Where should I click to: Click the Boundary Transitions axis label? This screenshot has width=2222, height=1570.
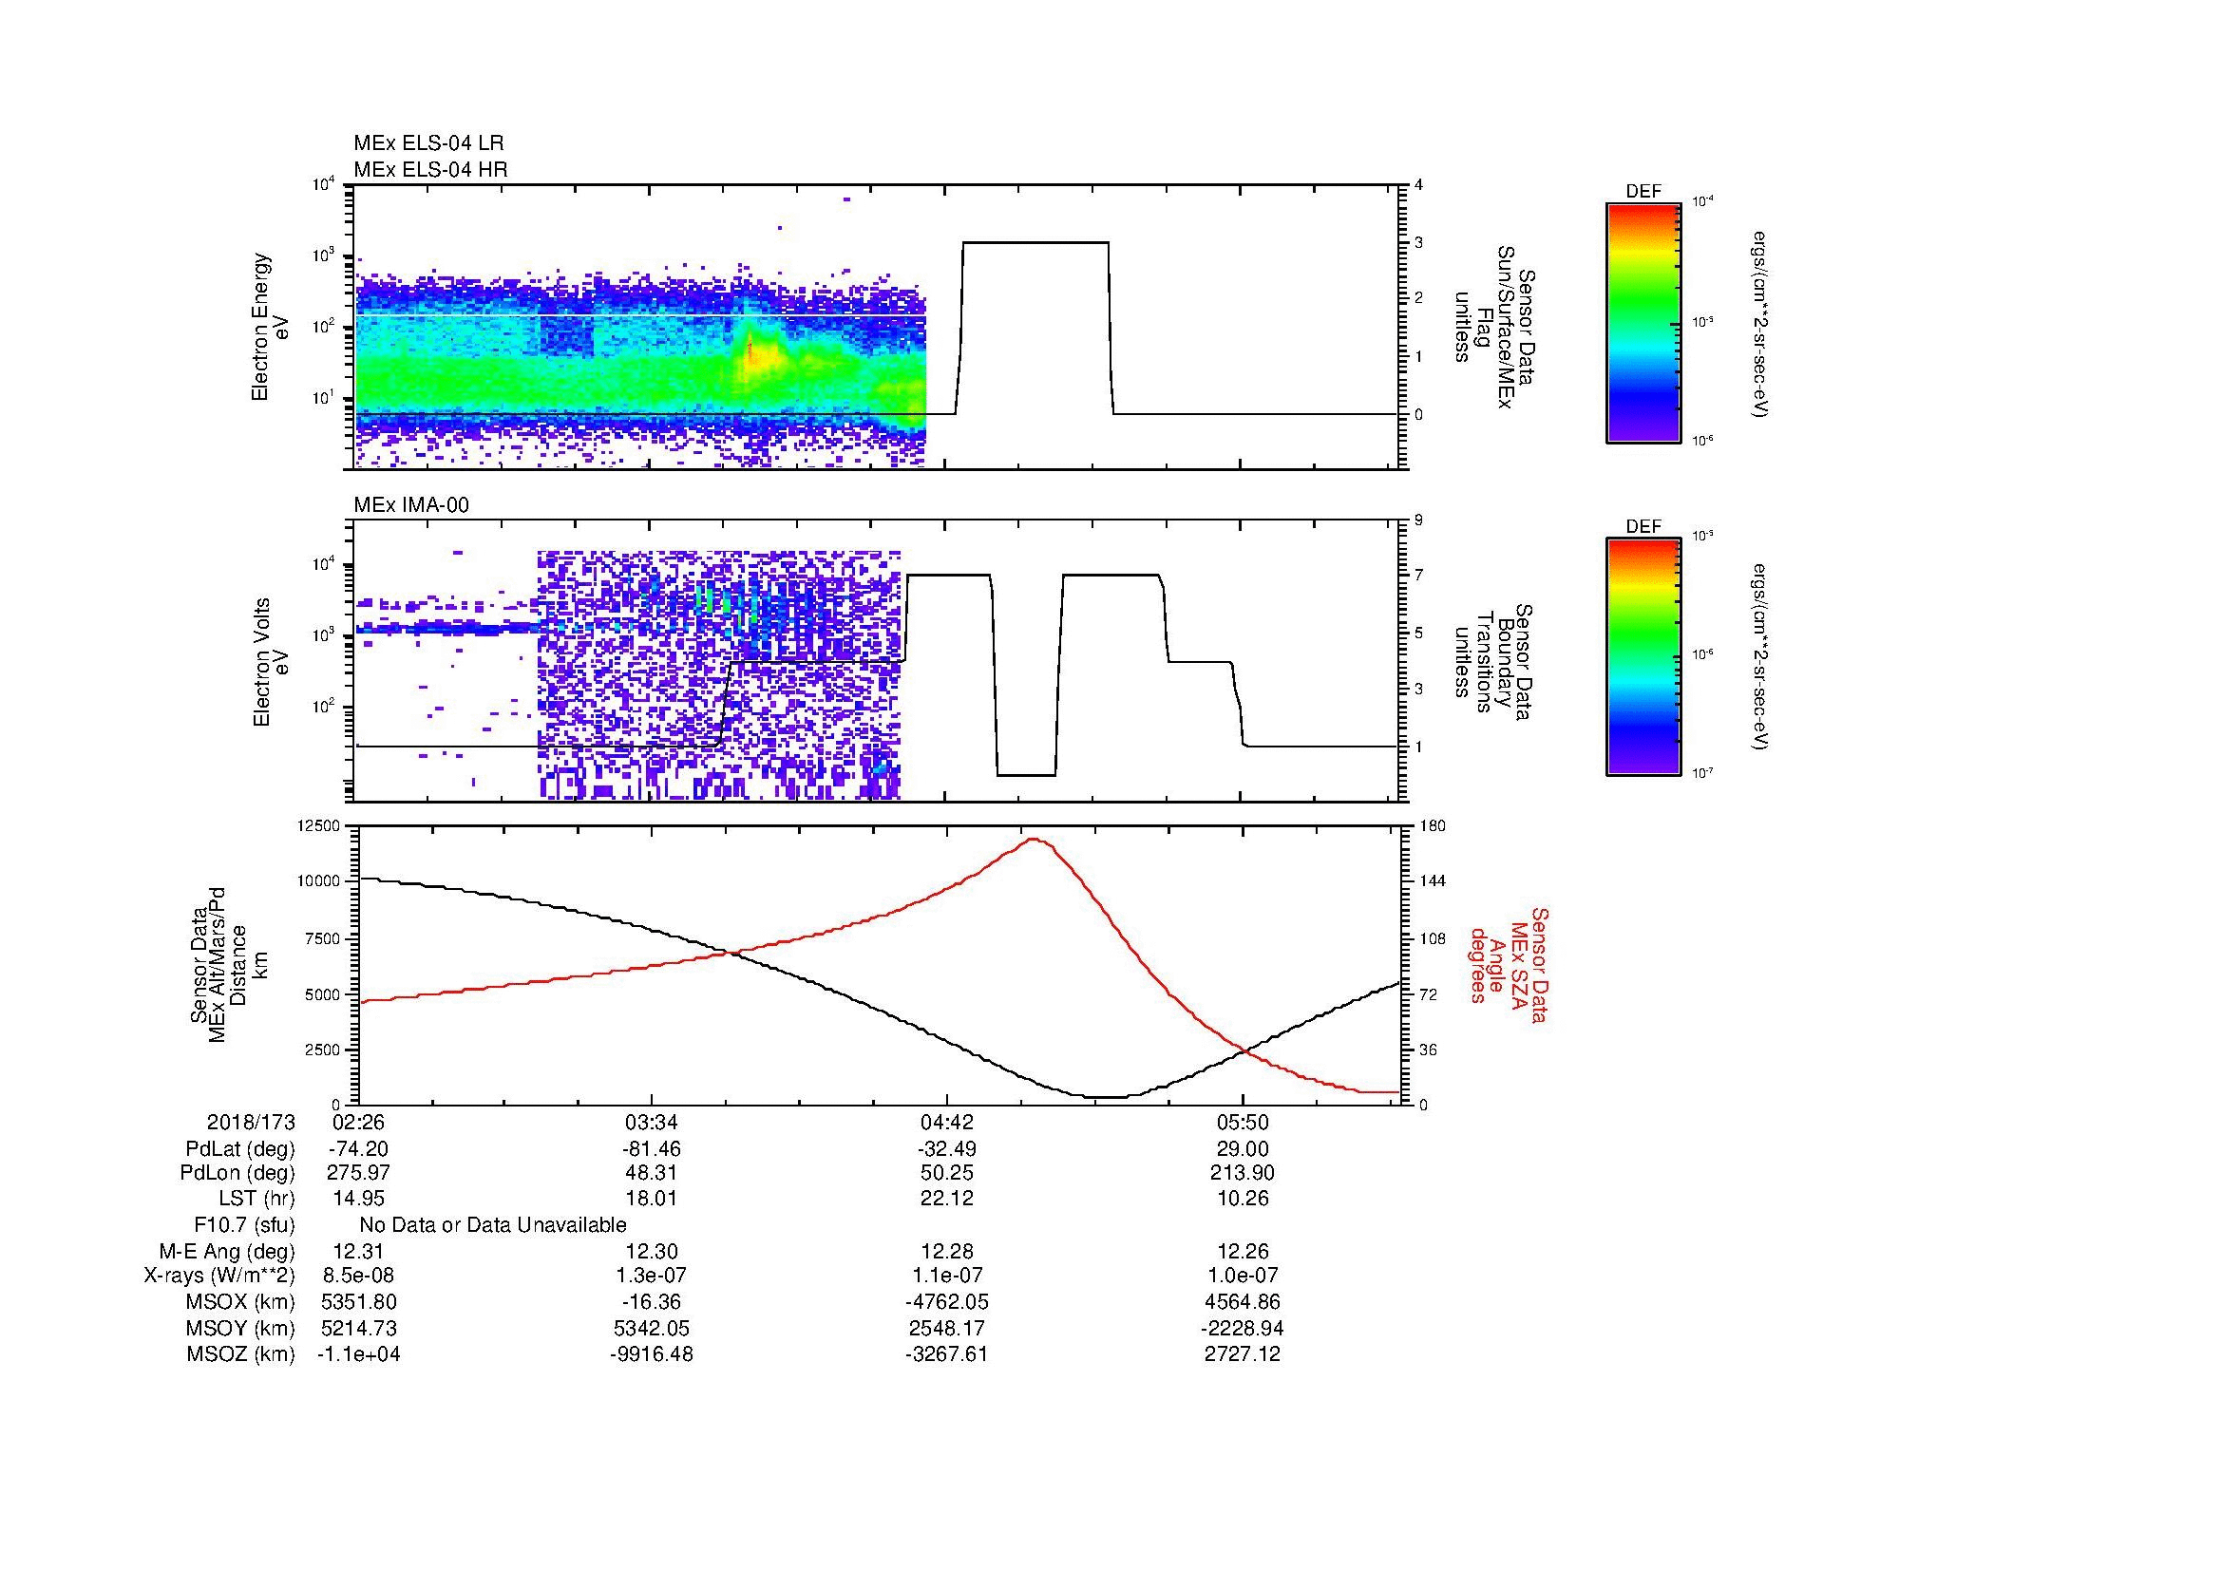pyautogui.click(x=1493, y=663)
